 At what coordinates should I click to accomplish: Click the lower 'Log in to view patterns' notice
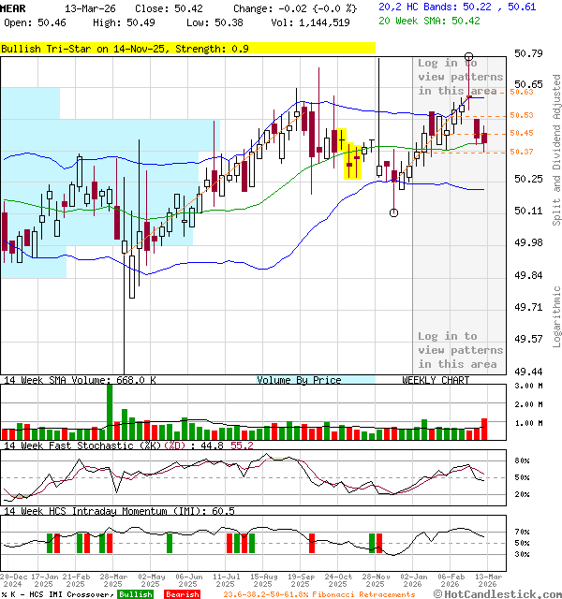(x=459, y=350)
